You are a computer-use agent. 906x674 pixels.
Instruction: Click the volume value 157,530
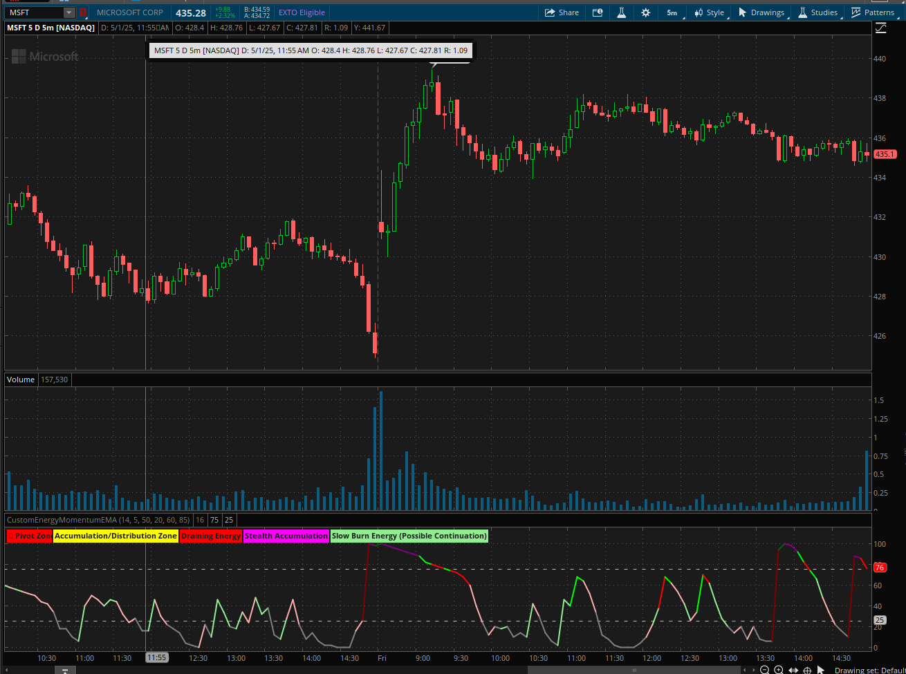pyautogui.click(x=55, y=380)
